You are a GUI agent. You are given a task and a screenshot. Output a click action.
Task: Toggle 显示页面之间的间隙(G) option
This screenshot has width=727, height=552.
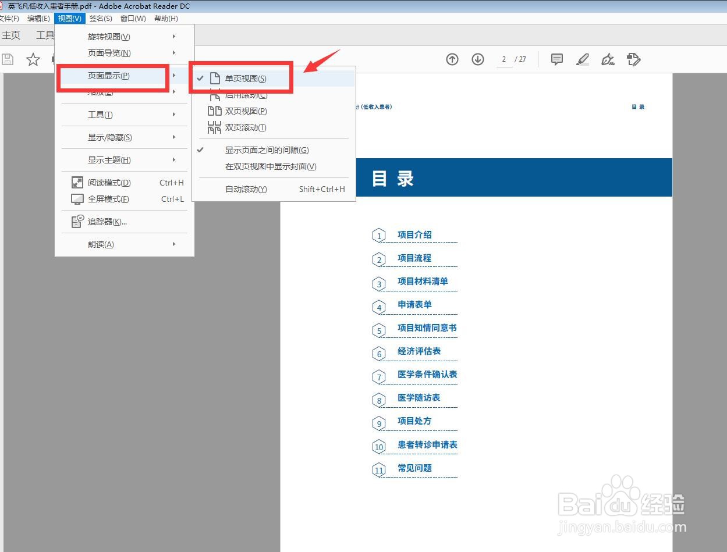click(x=274, y=150)
